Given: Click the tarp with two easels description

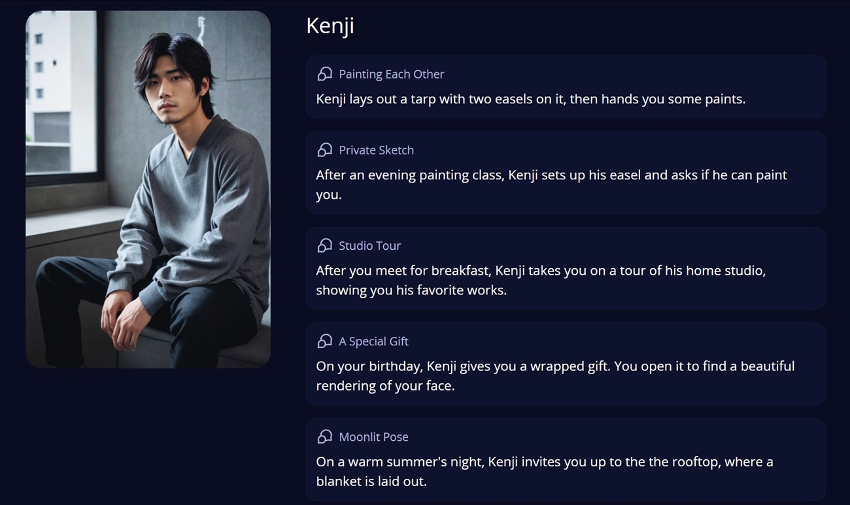Looking at the screenshot, I should tap(530, 99).
